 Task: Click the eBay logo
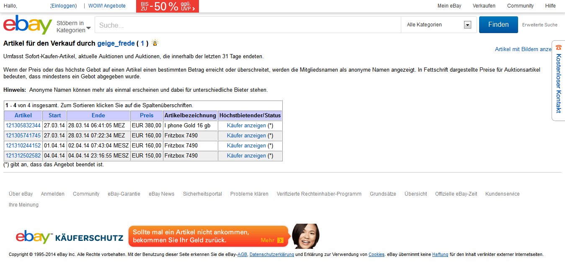[x=28, y=25]
